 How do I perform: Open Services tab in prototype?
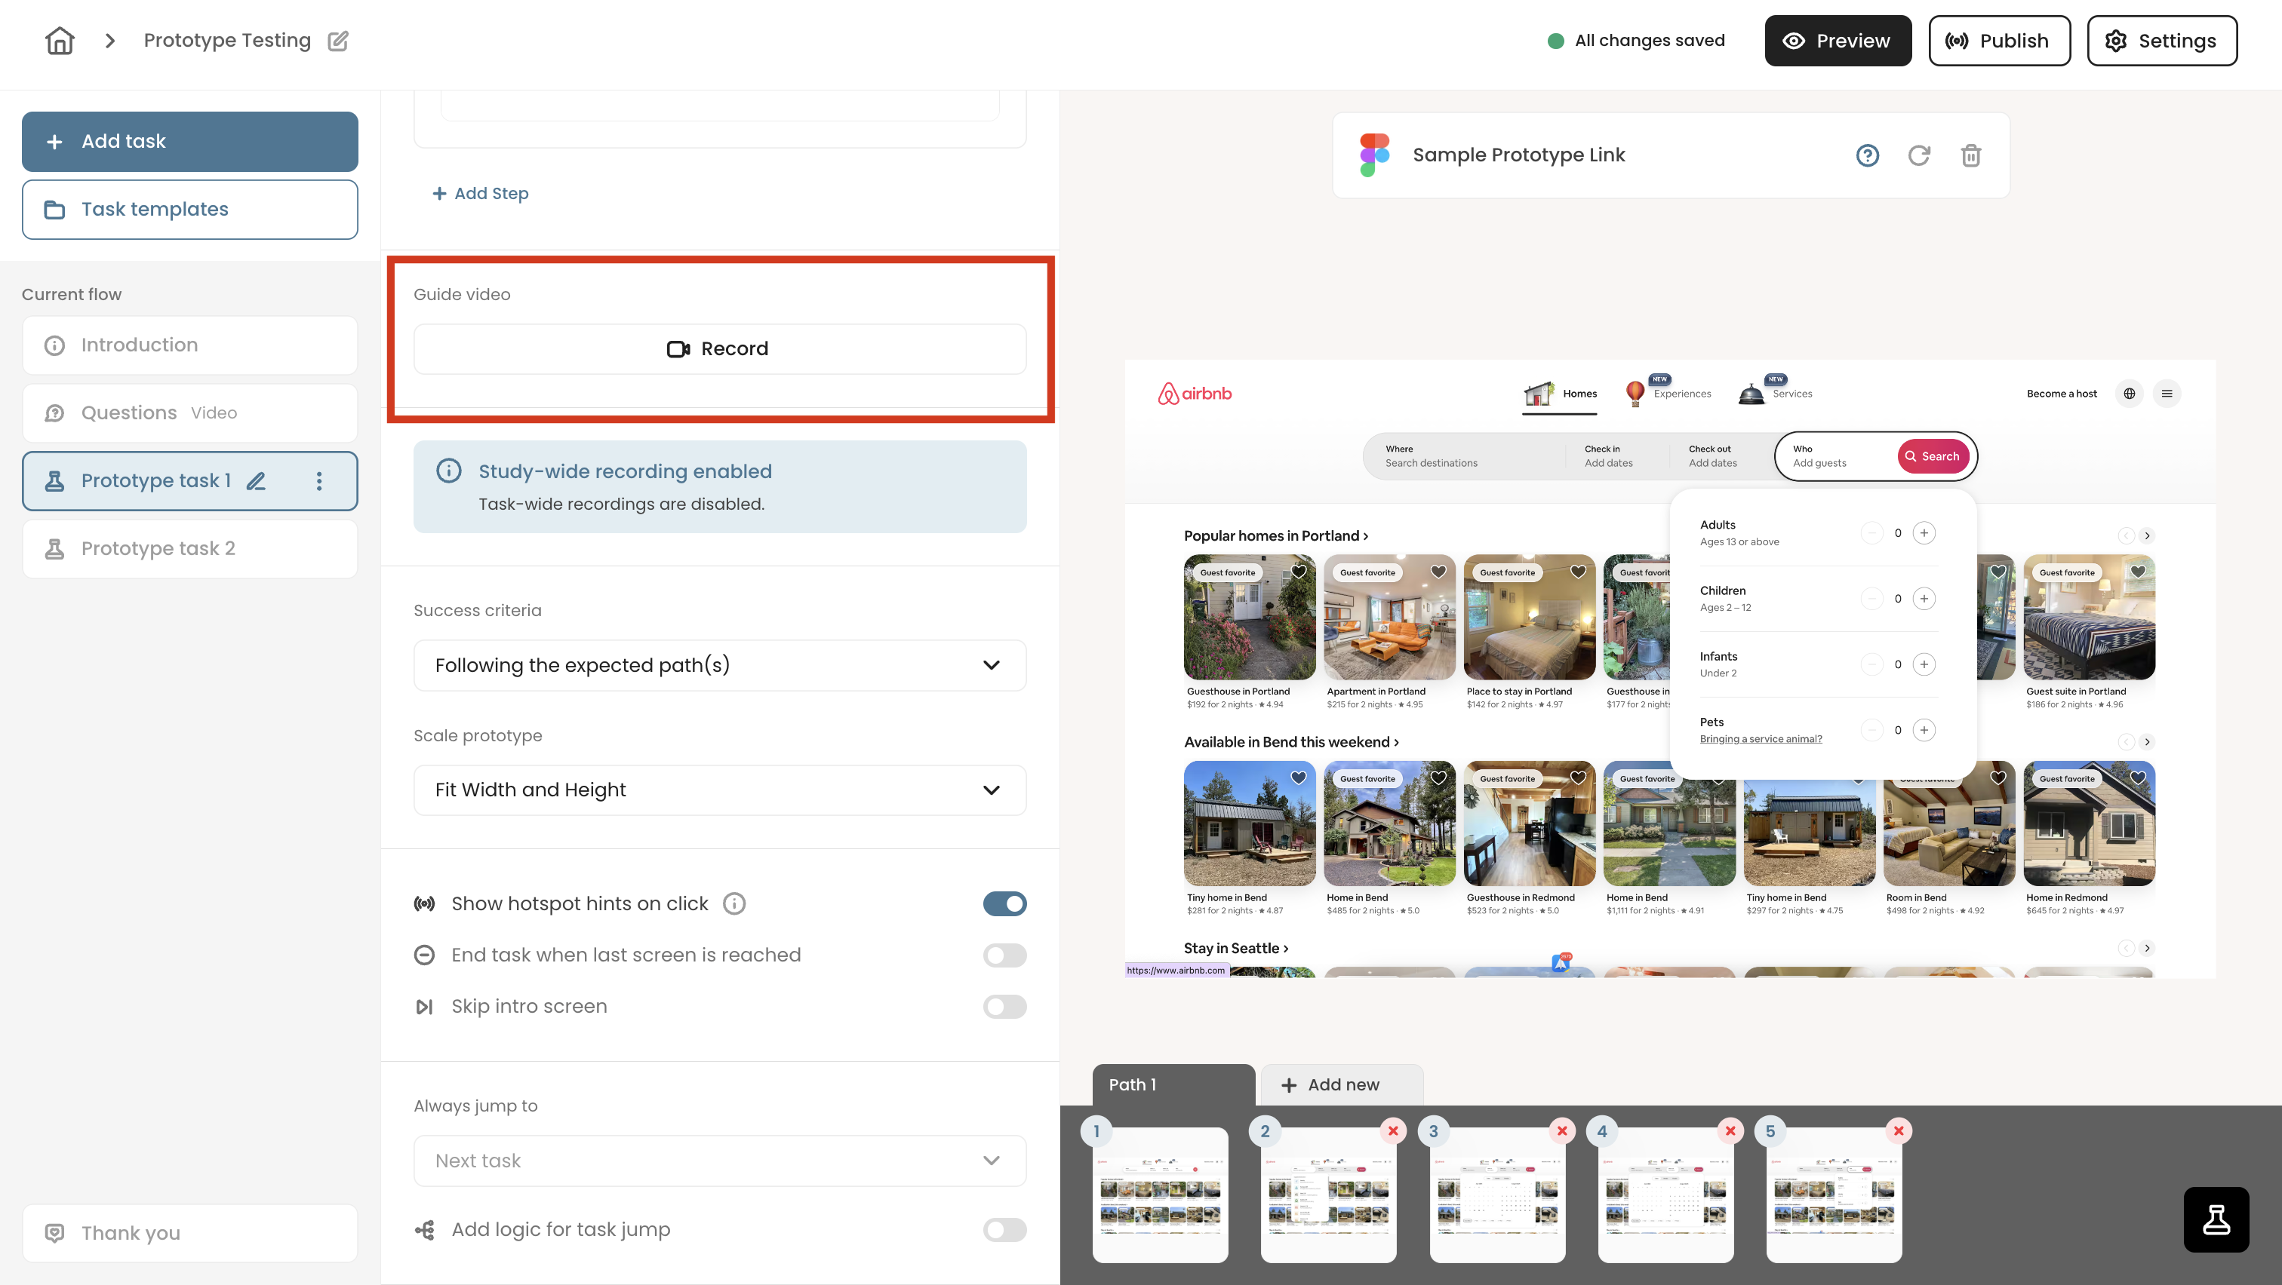[1776, 393]
